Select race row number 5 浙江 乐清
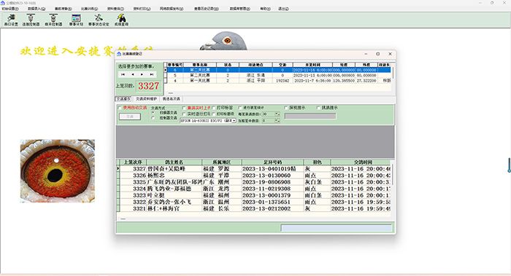The height and width of the screenshot is (276, 511). coord(279,75)
